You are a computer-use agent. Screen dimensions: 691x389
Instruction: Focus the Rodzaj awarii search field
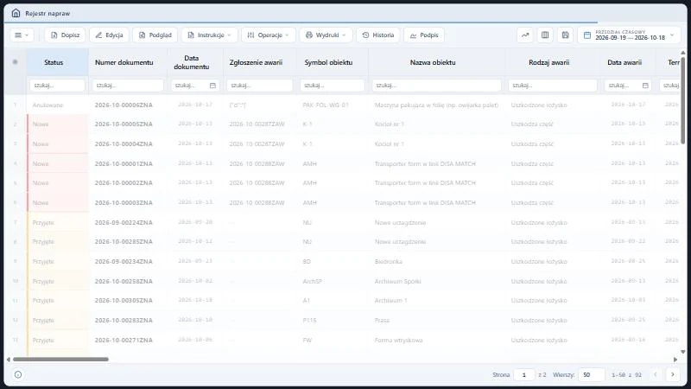point(553,85)
